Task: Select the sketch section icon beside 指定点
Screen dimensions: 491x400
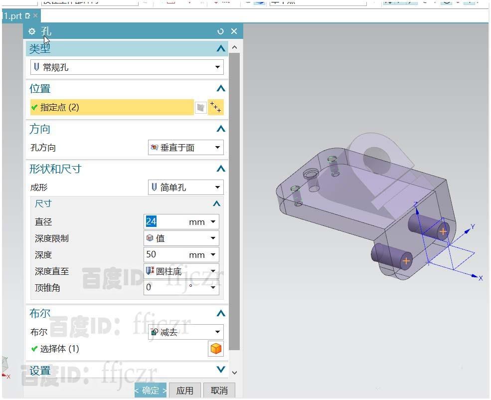Action: click(x=201, y=107)
